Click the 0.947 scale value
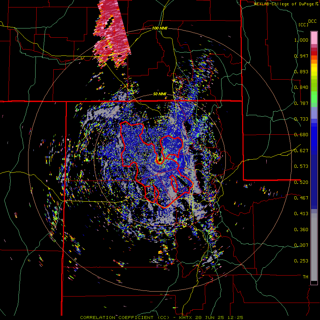The width and height of the screenshot is (320, 320). click(301, 56)
